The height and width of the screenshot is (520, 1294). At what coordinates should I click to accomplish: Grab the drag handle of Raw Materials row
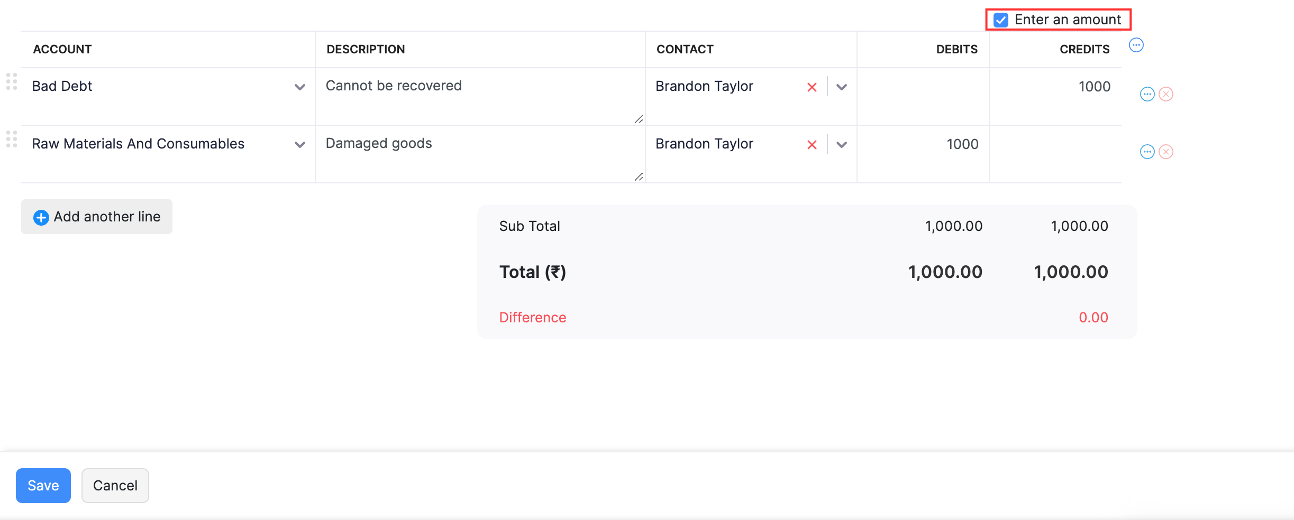pos(12,139)
